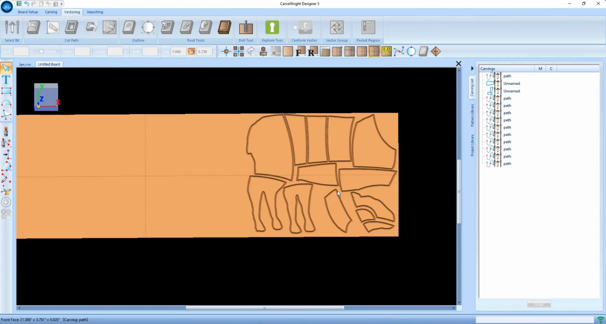
Task: Select the first Unnamed carving item
Action: pos(511,84)
